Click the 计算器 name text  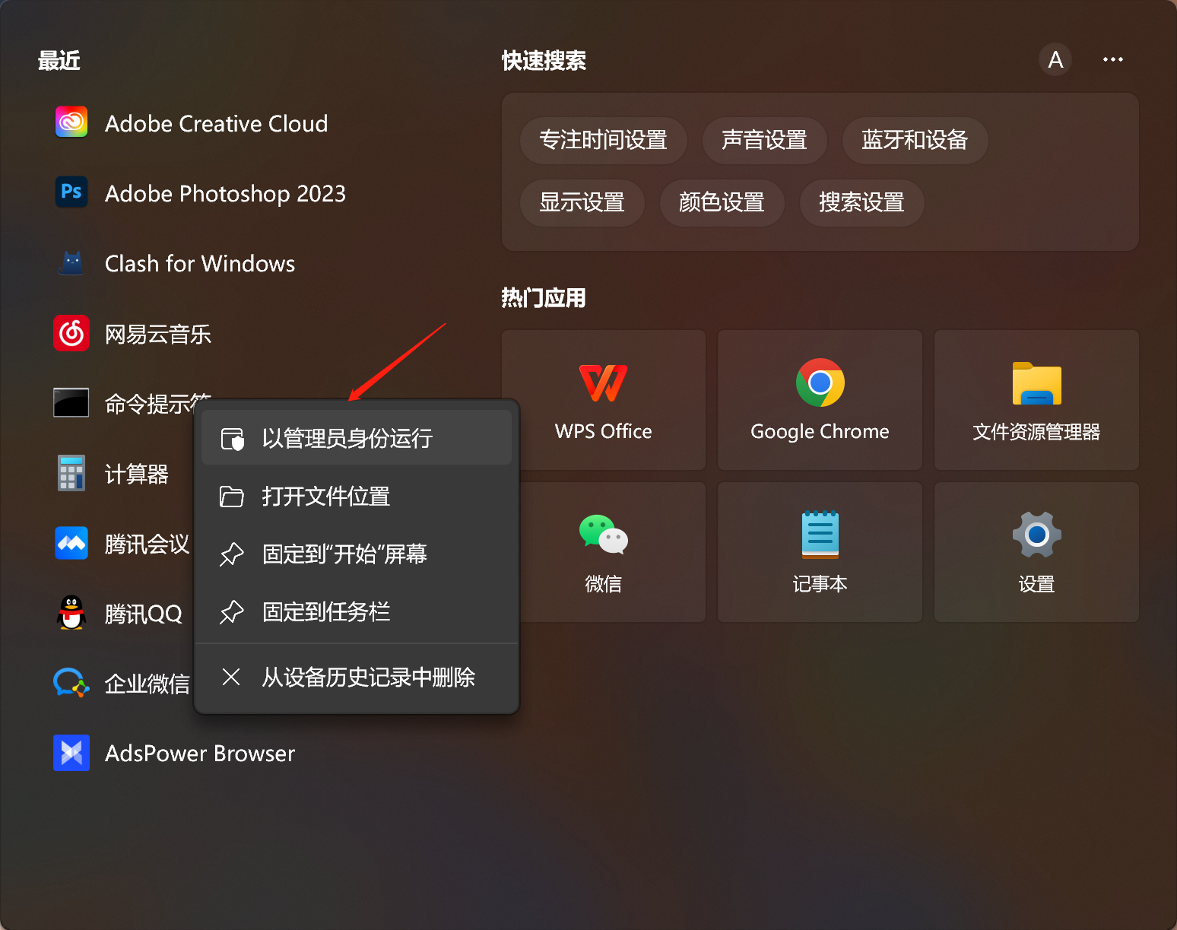137,474
